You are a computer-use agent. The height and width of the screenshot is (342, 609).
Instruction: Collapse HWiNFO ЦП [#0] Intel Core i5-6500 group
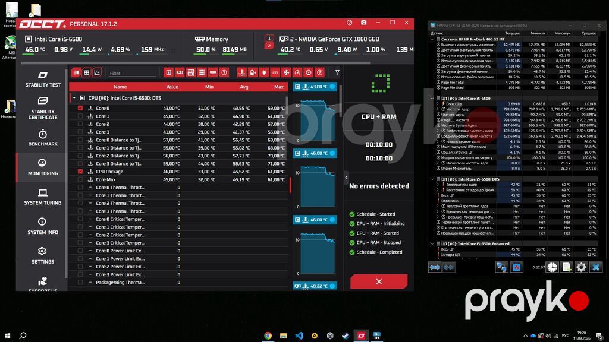pyautogui.click(x=432, y=99)
